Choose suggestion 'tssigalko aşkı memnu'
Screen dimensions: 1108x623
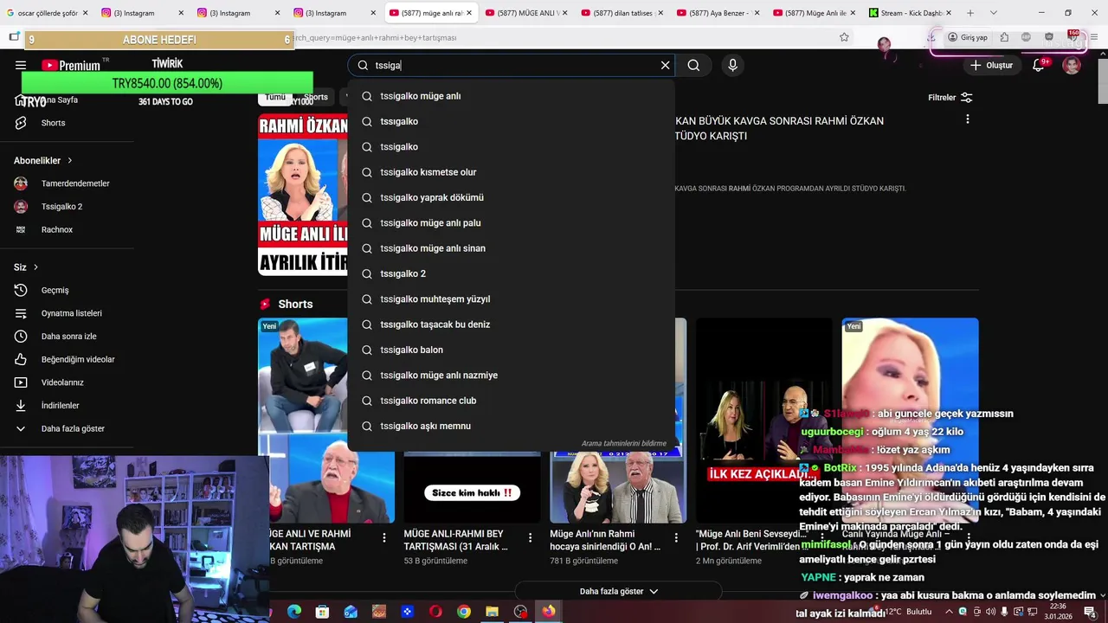pos(511,426)
